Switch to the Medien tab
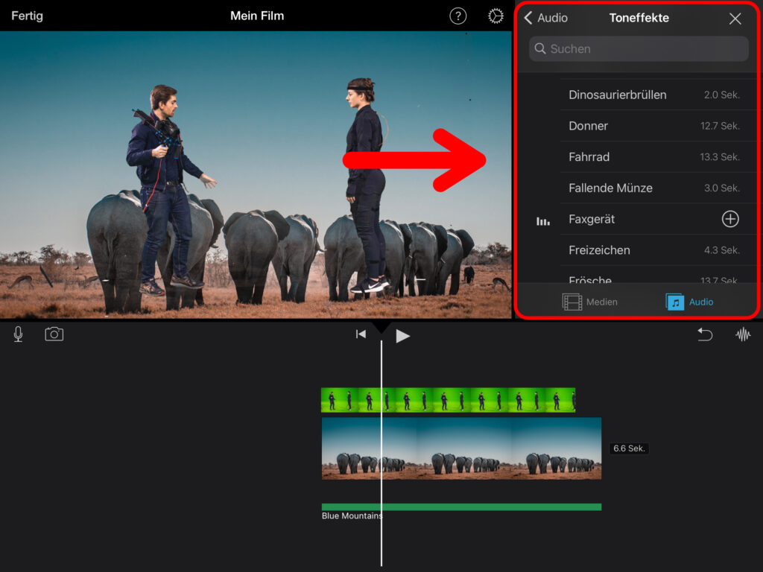Viewport: 763px width, 572px height. (589, 302)
